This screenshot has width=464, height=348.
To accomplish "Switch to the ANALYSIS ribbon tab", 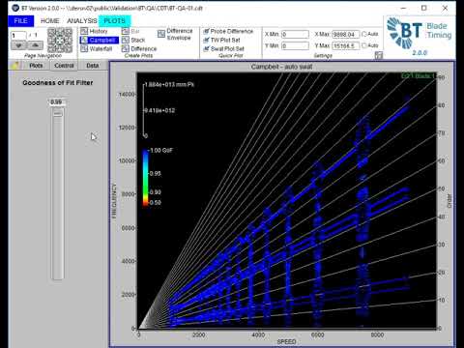I will click(x=82, y=21).
